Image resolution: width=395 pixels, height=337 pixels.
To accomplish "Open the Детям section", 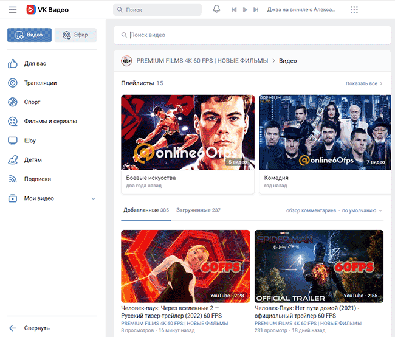I will pos(52,159).
